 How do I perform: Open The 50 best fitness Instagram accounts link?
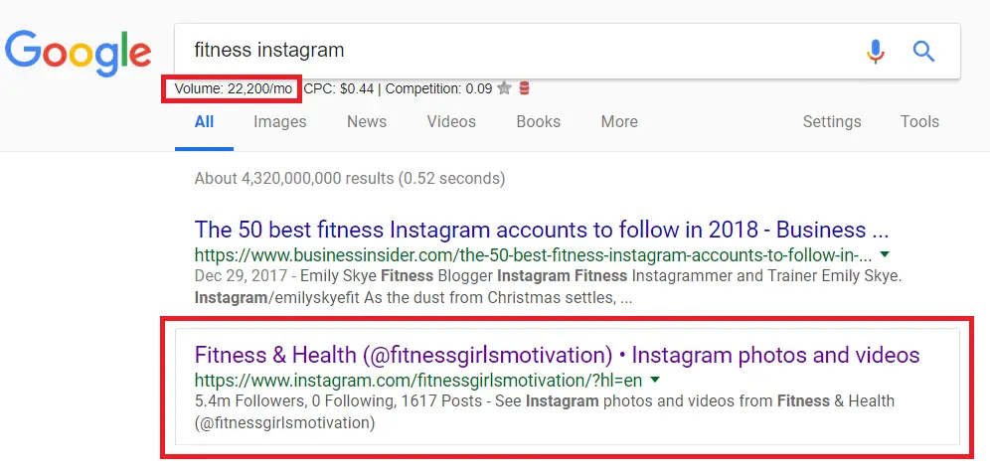point(541,230)
